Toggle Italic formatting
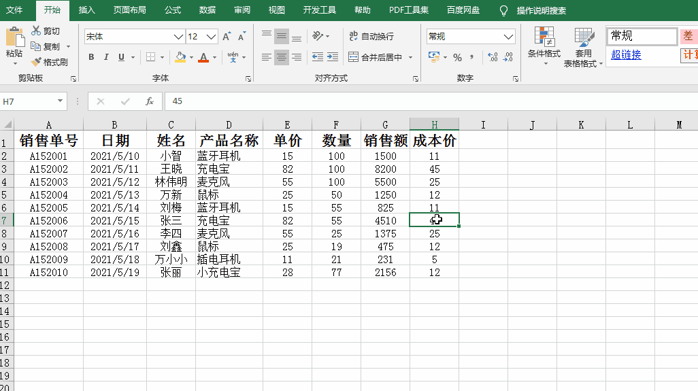Image resolution: width=698 pixels, height=391 pixels. coord(106,57)
